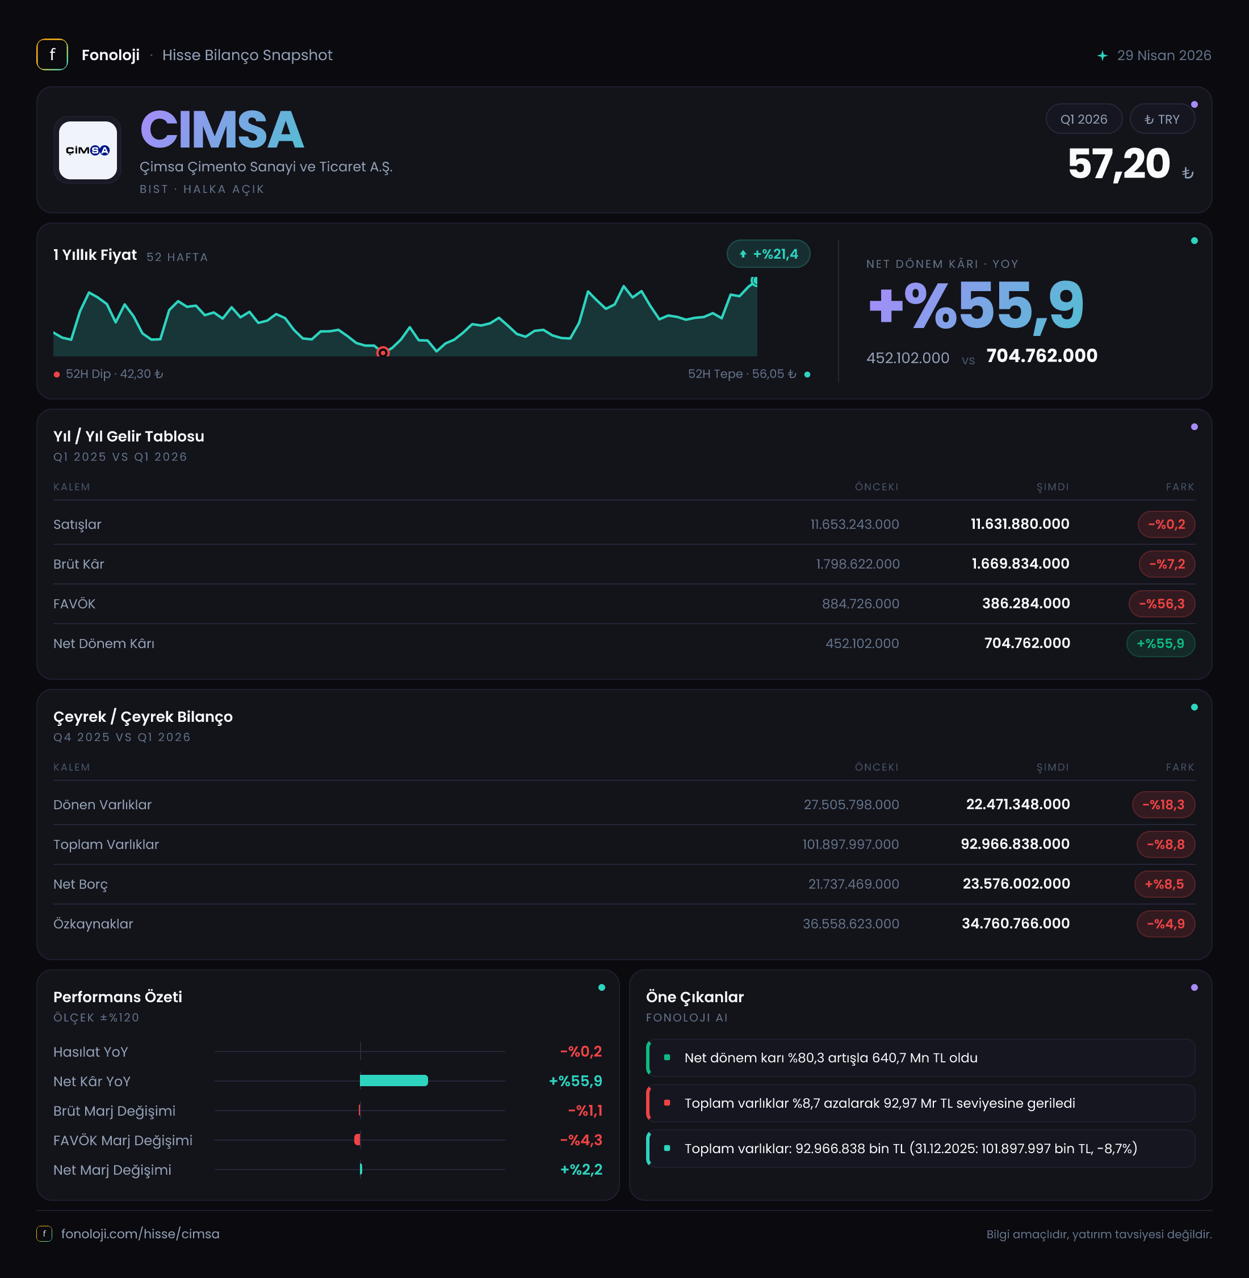Click the -%4,9 badge for Özkaynaklar
The height and width of the screenshot is (1278, 1249).
(1165, 923)
